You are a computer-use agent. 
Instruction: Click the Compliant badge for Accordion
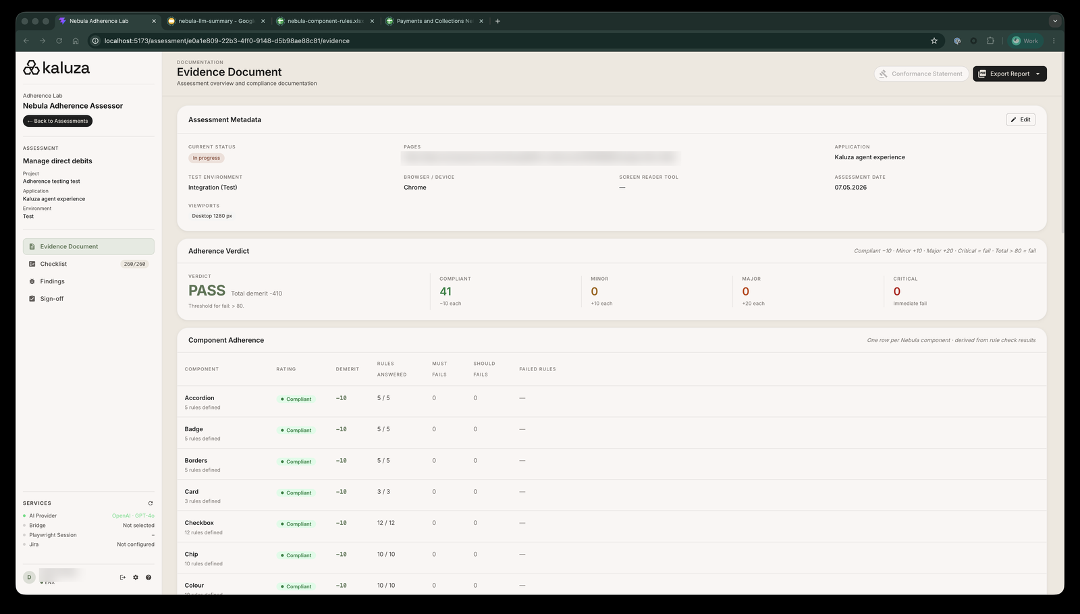click(296, 399)
